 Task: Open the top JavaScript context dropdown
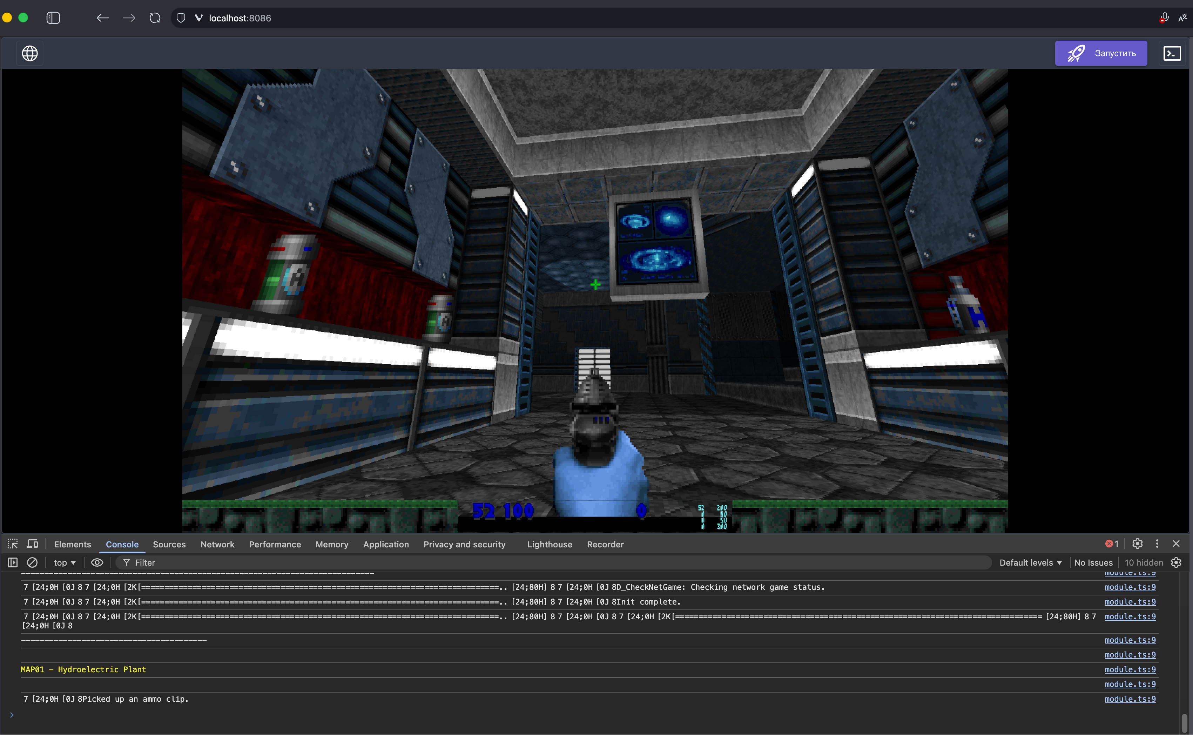coord(65,562)
